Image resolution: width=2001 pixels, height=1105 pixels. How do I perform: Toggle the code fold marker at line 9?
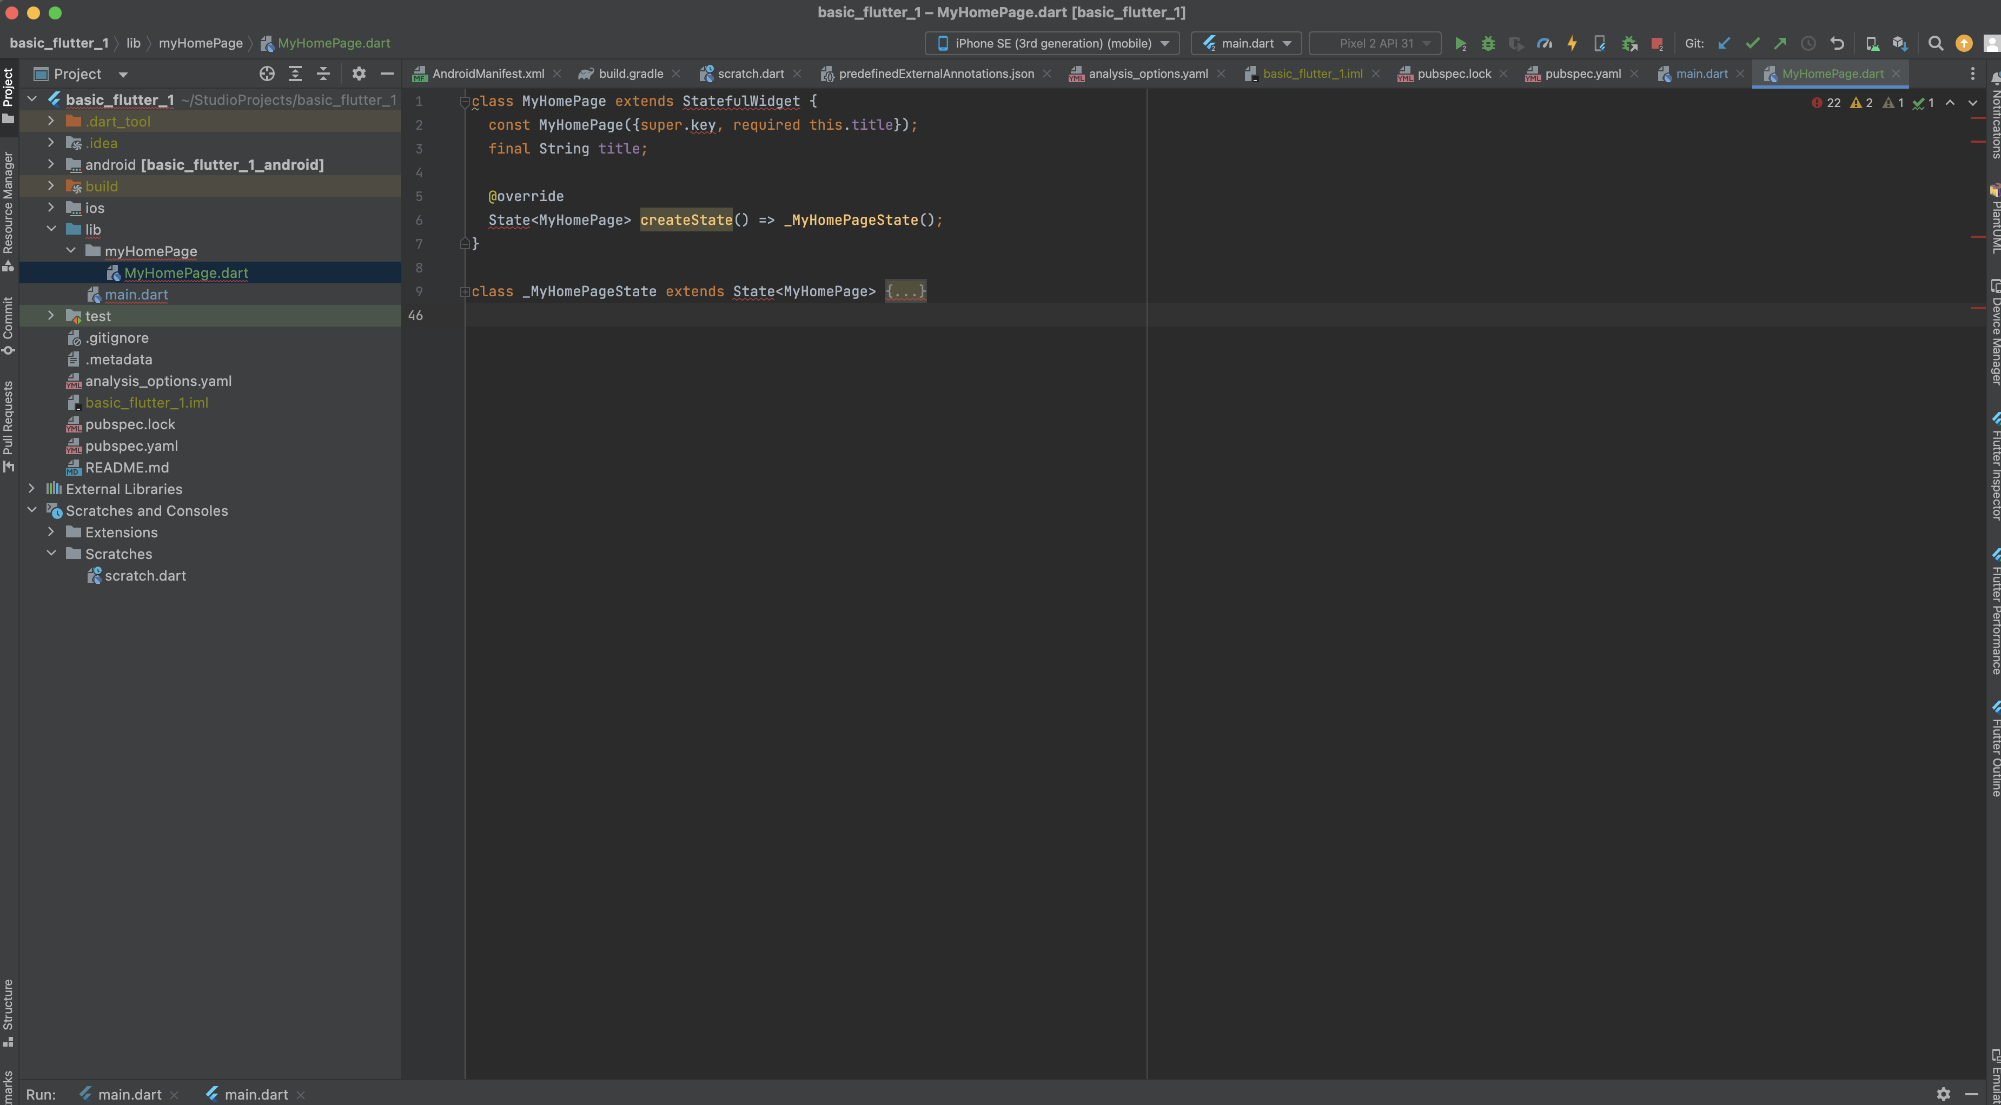pos(465,292)
